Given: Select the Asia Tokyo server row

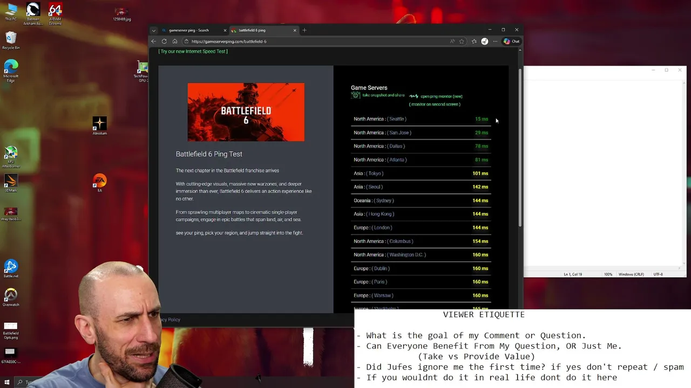Looking at the screenshot, I should point(421,174).
